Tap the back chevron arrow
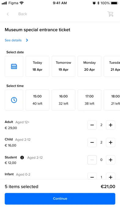120x214 pixels. pos(8,14)
